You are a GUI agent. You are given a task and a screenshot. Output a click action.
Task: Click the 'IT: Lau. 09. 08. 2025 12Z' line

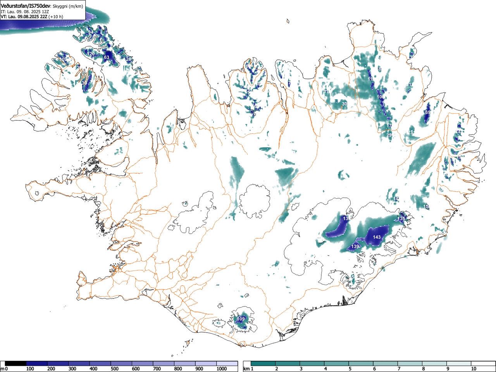[x=25, y=11]
